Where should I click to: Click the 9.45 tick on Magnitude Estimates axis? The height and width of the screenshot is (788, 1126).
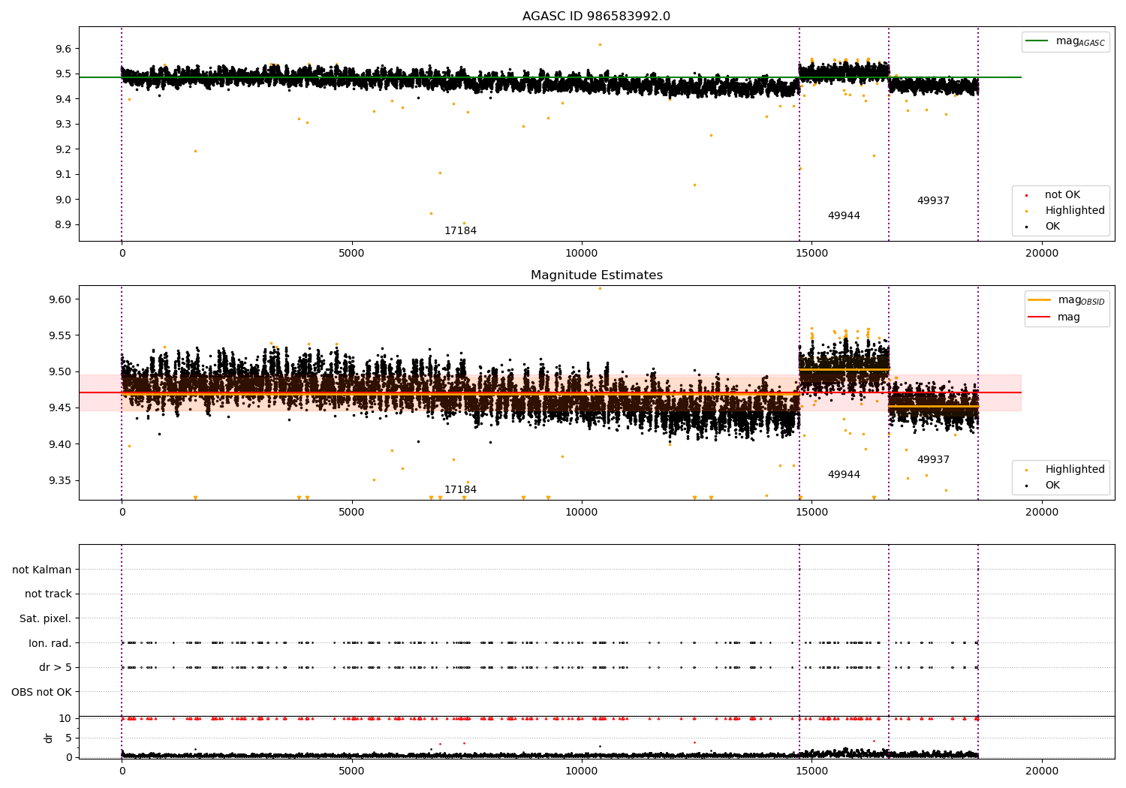point(60,408)
